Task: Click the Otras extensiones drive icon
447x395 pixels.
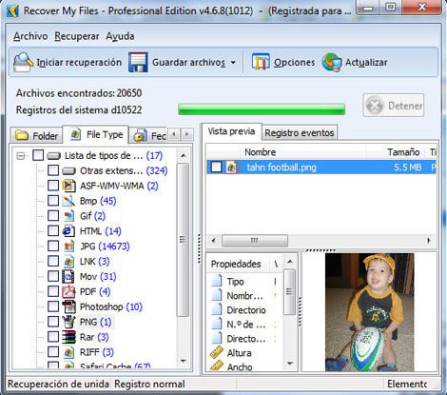Action: tap(68, 171)
